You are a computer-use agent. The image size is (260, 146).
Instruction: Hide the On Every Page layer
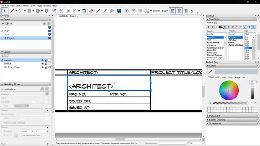(42, 67)
